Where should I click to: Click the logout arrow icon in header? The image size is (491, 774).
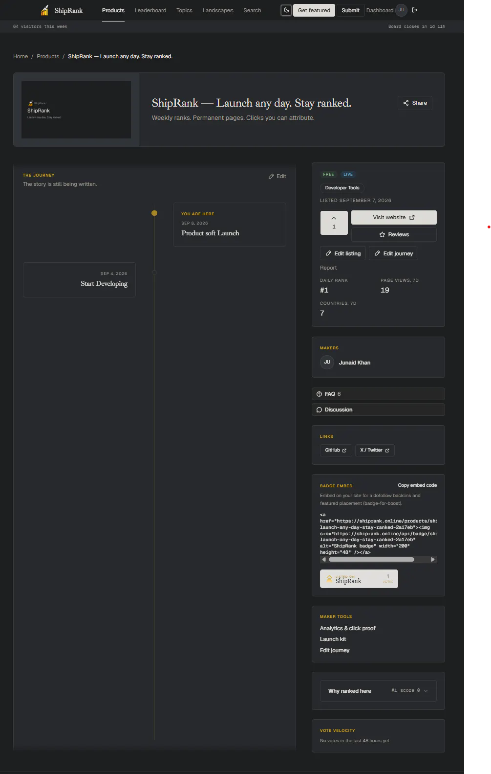click(415, 10)
